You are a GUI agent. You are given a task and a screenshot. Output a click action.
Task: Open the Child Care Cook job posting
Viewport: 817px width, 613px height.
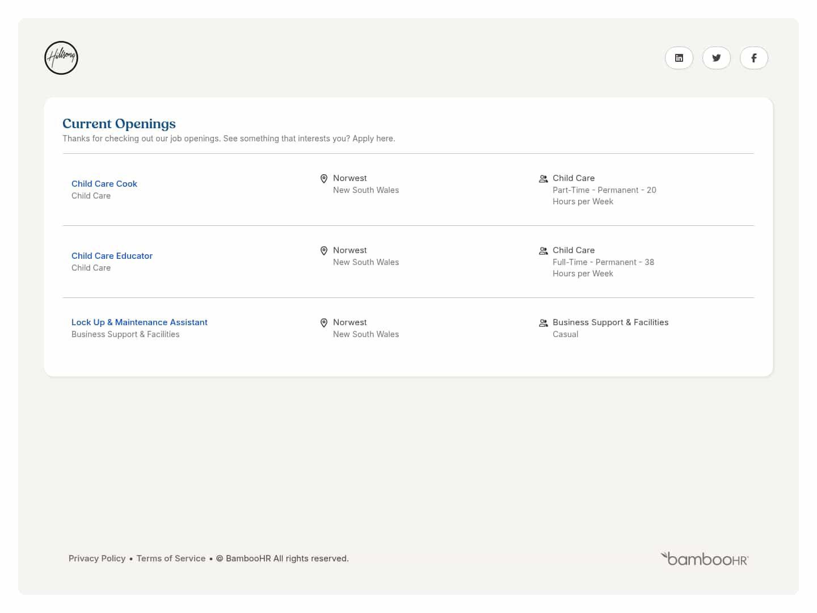coord(104,184)
